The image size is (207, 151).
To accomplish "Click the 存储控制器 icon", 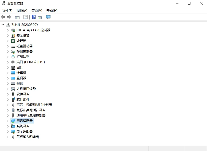I will 13,51.
